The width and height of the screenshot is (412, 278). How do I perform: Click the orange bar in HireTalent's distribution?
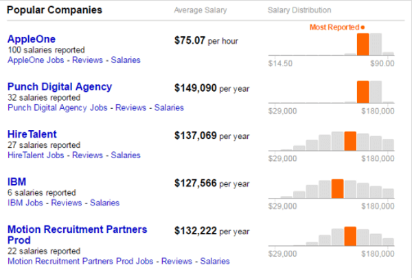350,140
